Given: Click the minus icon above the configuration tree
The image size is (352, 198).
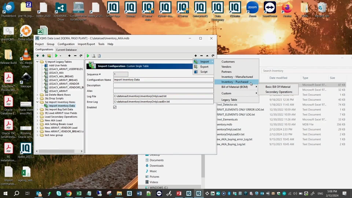Looking at the screenshot, I should pos(75,56).
